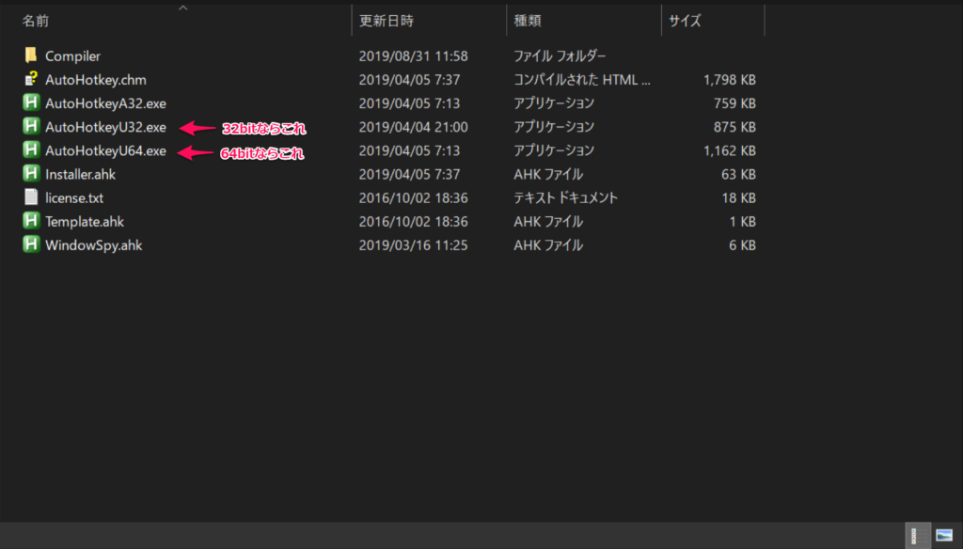Click the Template.ahk script icon
The width and height of the screenshot is (963, 549).
point(31,221)
